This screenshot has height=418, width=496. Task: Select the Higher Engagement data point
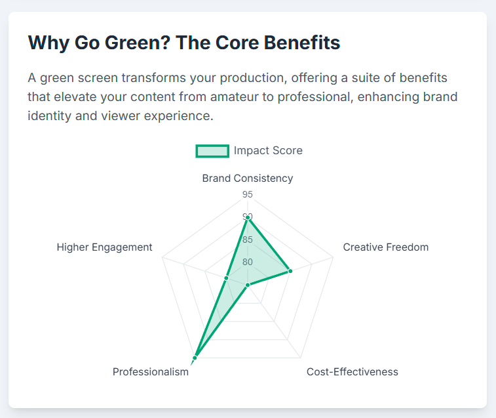[x=226, y=278]
